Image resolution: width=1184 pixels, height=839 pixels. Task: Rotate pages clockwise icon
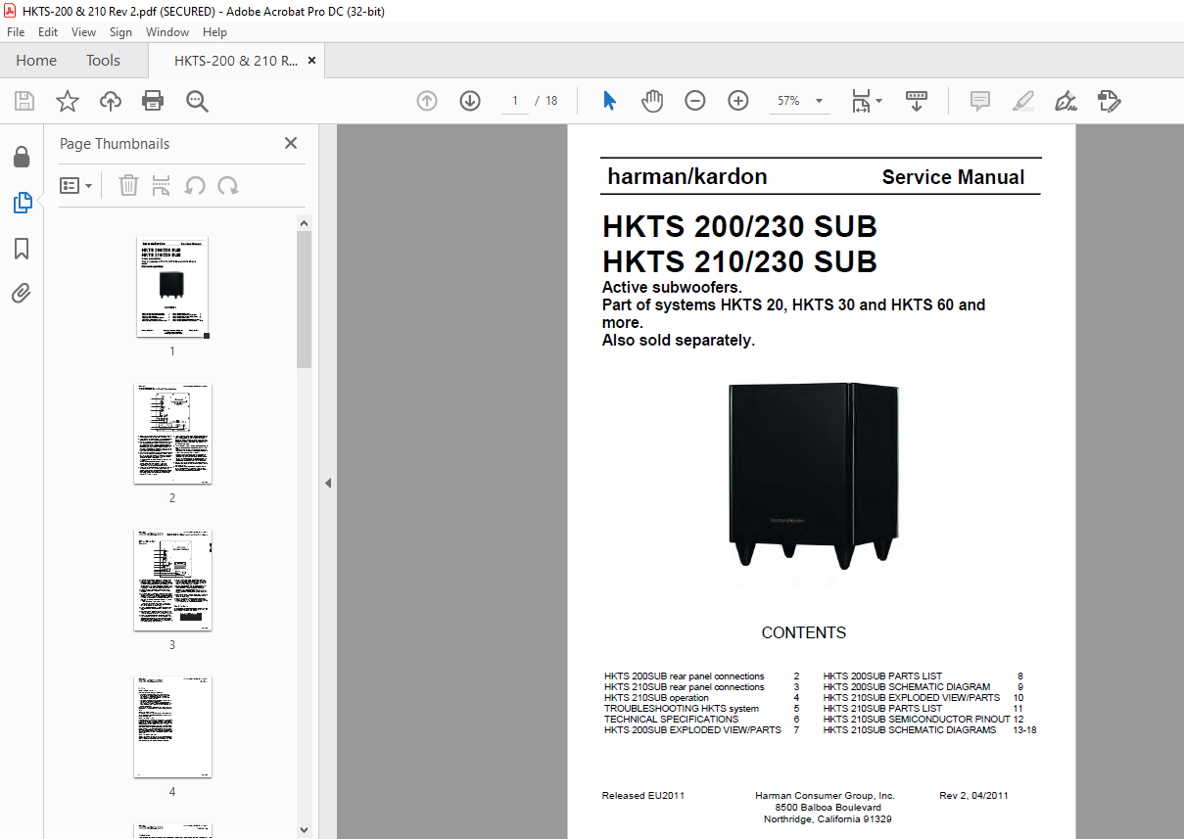228,185
